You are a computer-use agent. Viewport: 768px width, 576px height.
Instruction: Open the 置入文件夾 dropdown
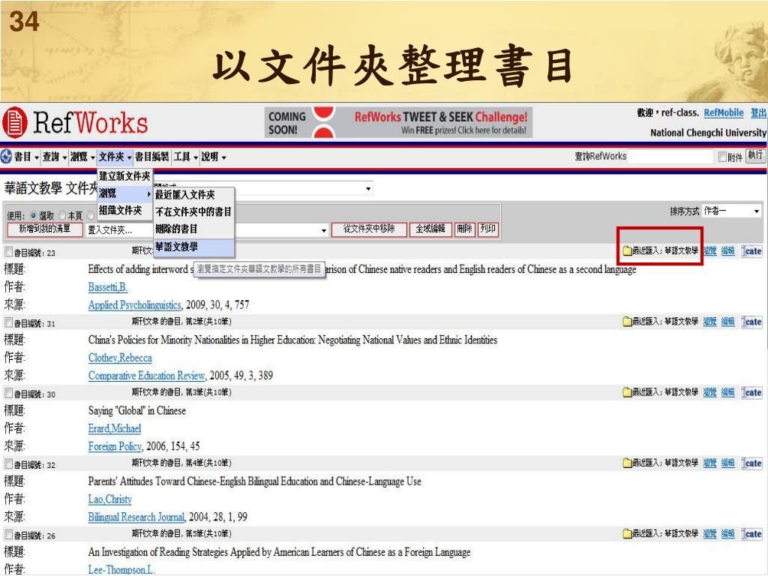click(x=207, y=229)
